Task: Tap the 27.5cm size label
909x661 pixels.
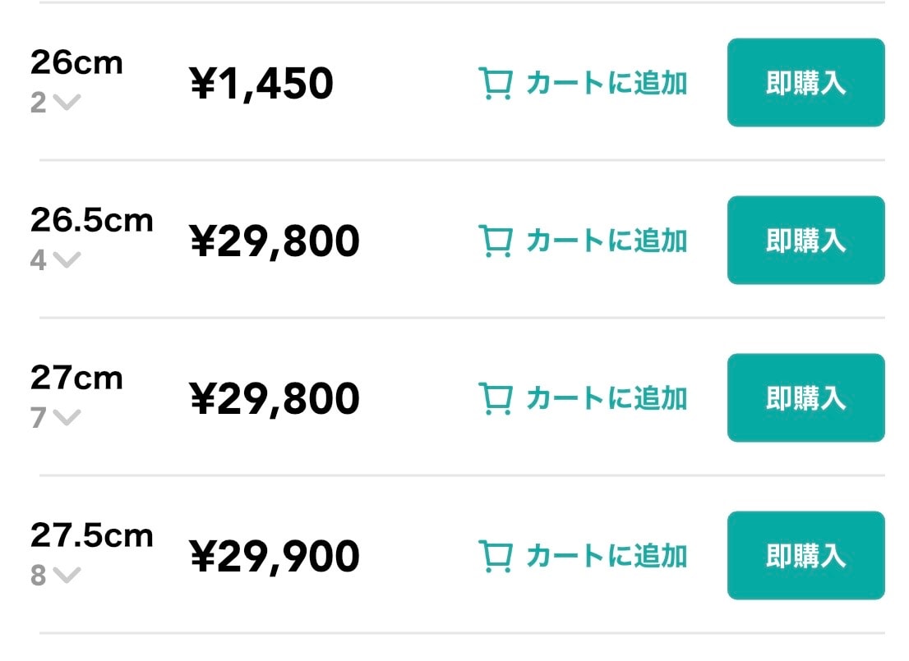Action: pyautogui.click(x=92, y=535)
